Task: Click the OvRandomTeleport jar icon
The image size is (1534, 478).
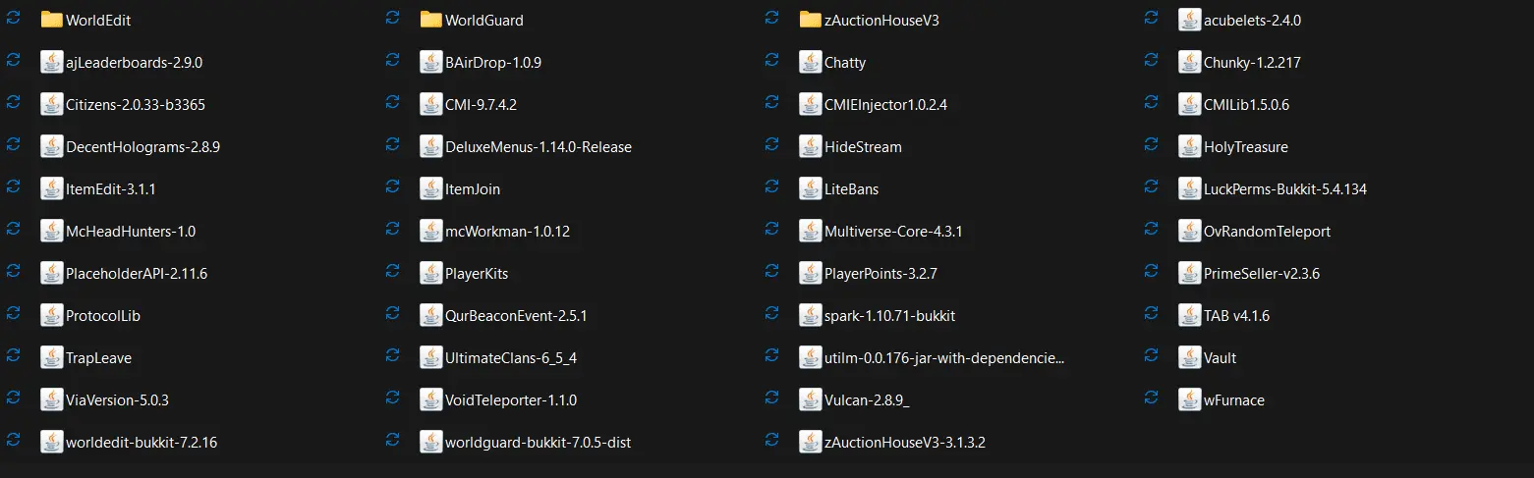Action: (x=1190, y=231)
